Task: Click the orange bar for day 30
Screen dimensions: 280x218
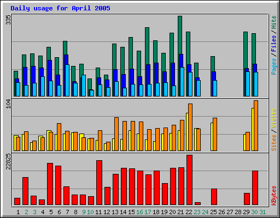Action: coord(256,125)
